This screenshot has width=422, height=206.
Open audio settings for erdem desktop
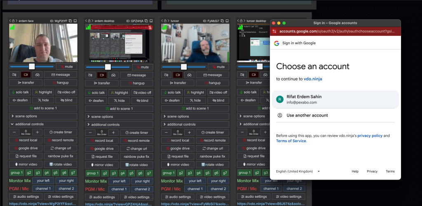pyautogui.click(x=102, y=197)
